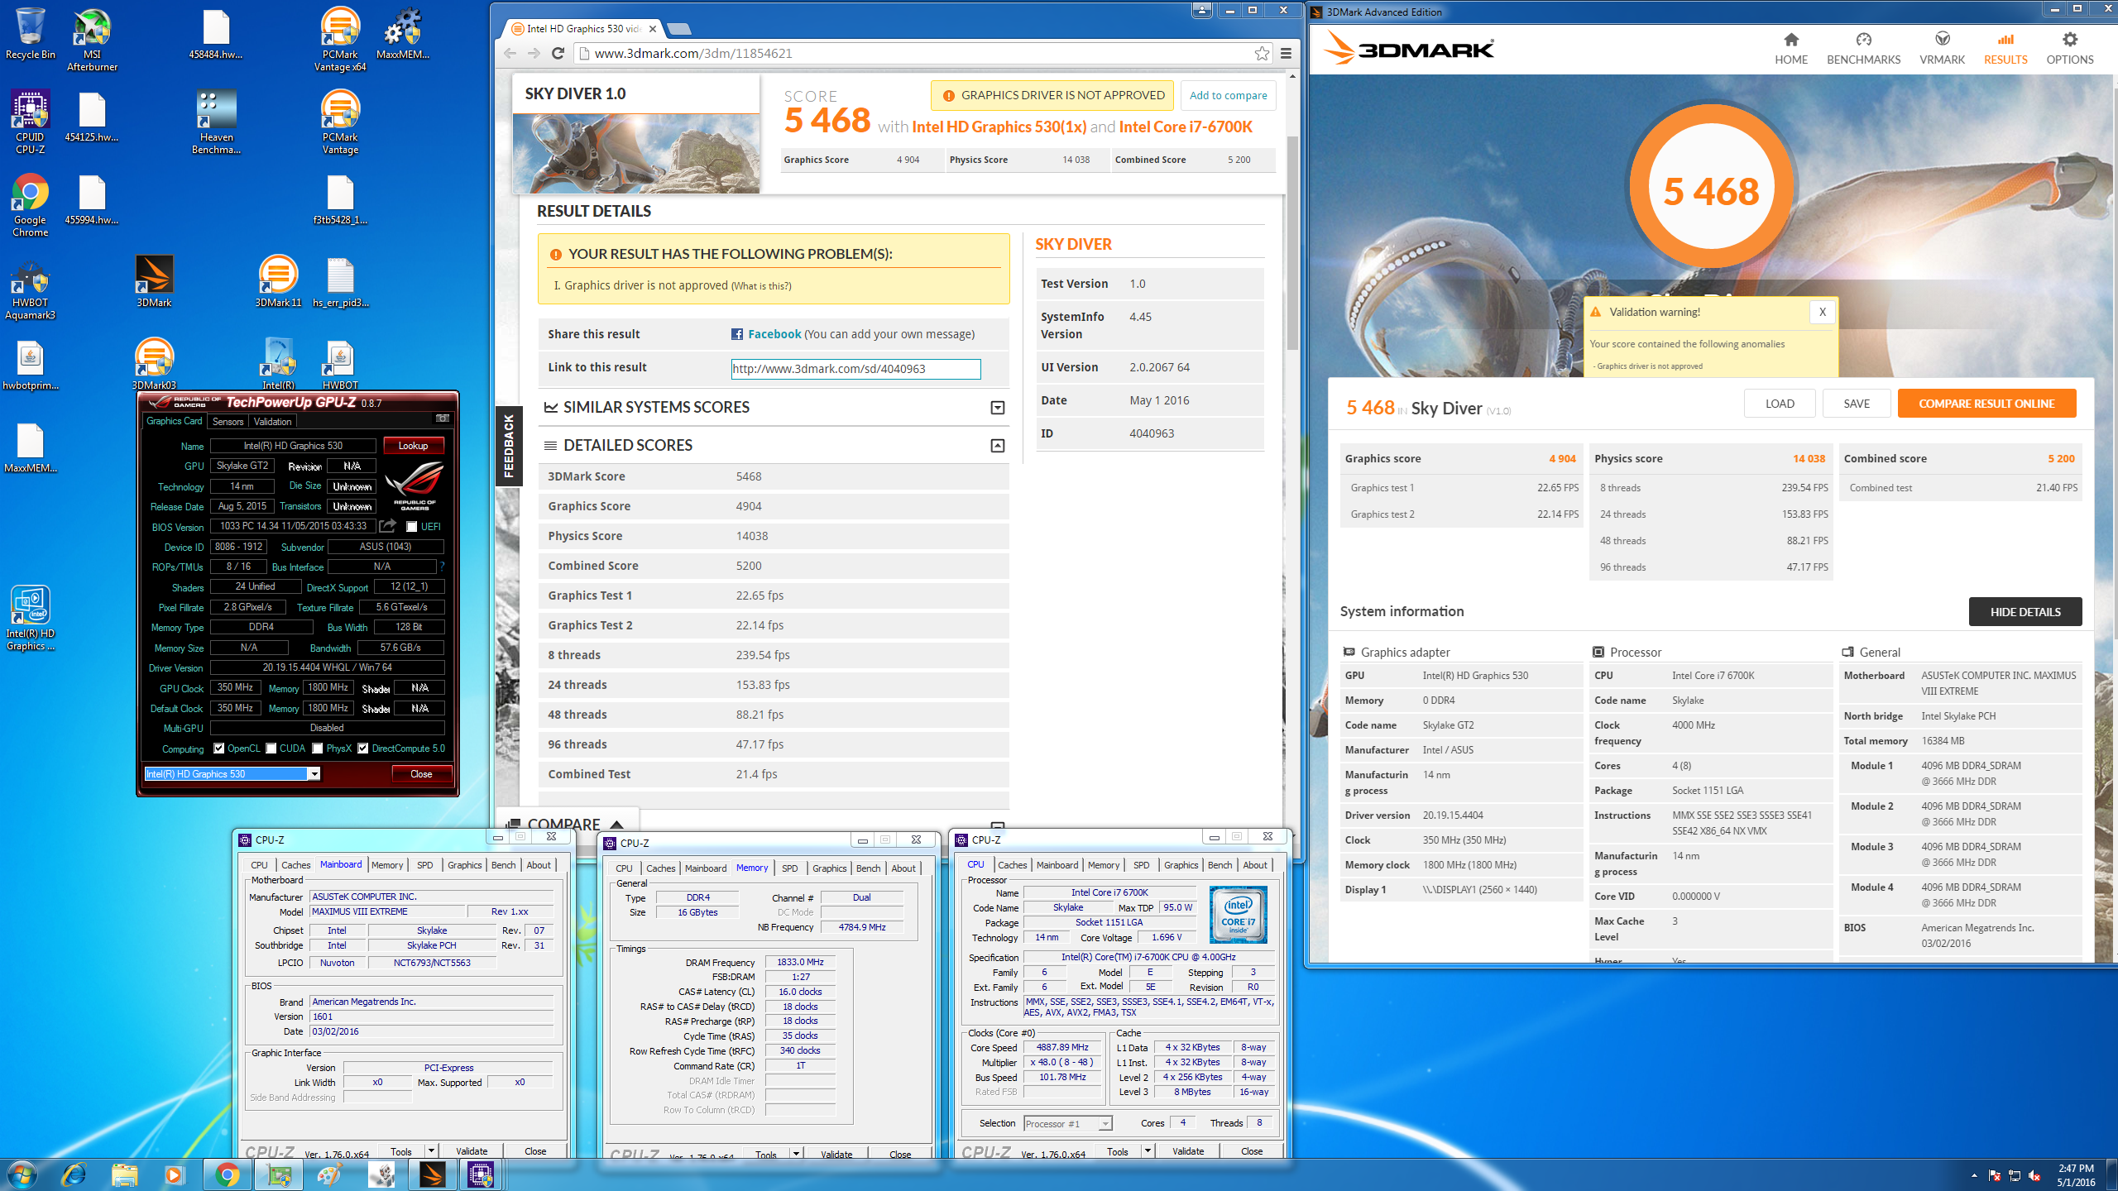This screenshot has width=2118, height=1191.
Task: Toggle the CUDA checkbox in GPU-Z
Action: point(271,749)
